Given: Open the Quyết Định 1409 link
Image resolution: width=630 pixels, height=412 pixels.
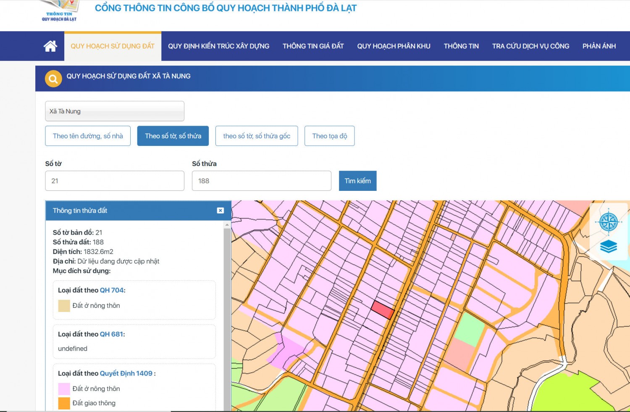Looking at the screenshot, I should coord(126,373).
